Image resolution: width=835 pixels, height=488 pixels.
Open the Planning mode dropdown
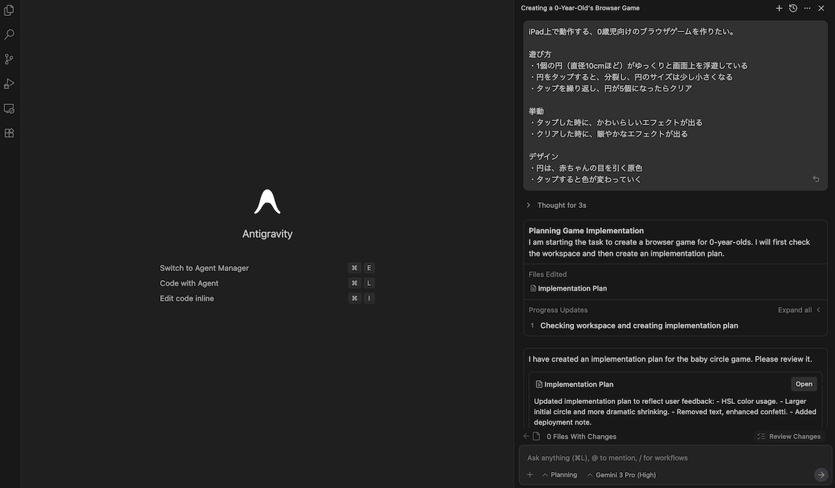pyautogui.click(x=559, y=475)
